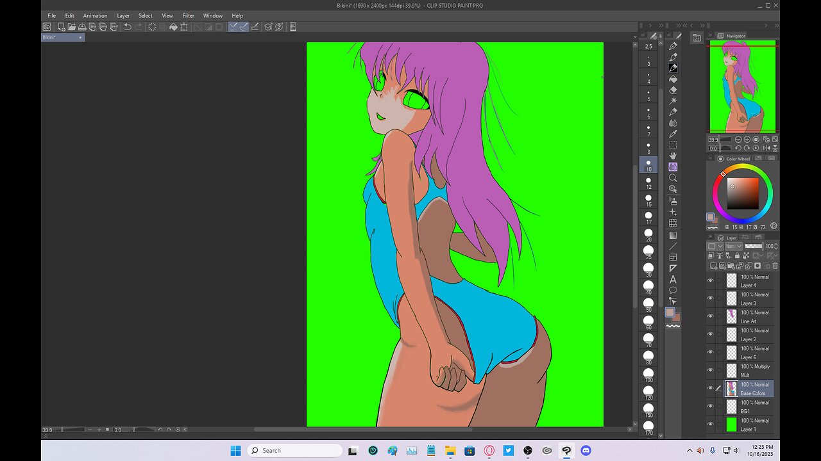Hide Layer 4 with eye icon
The width and height of the screenshot is (821, 461).
point(710,280)
